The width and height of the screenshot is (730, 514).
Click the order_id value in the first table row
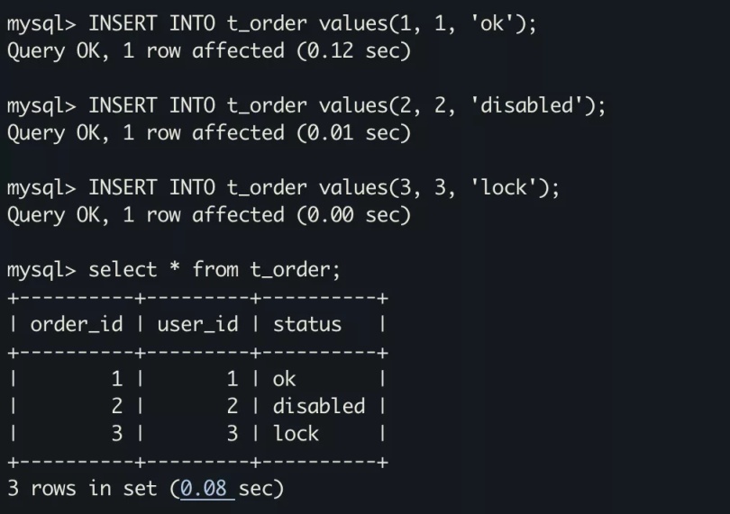[x=117, y=379]
